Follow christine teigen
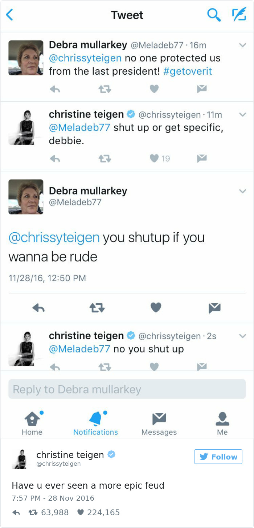The width and height of the screenshot is (254, 528). [218, 456]
